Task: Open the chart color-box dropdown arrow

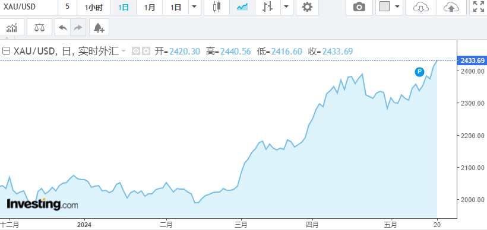Action: [397, 7]
